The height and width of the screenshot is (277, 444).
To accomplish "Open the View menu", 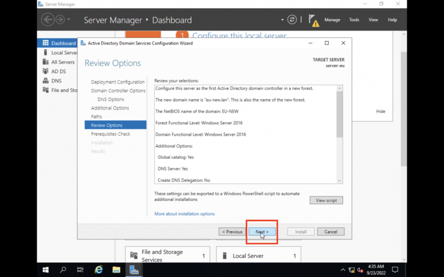I will pyautogui.click(x=373, y=20).
